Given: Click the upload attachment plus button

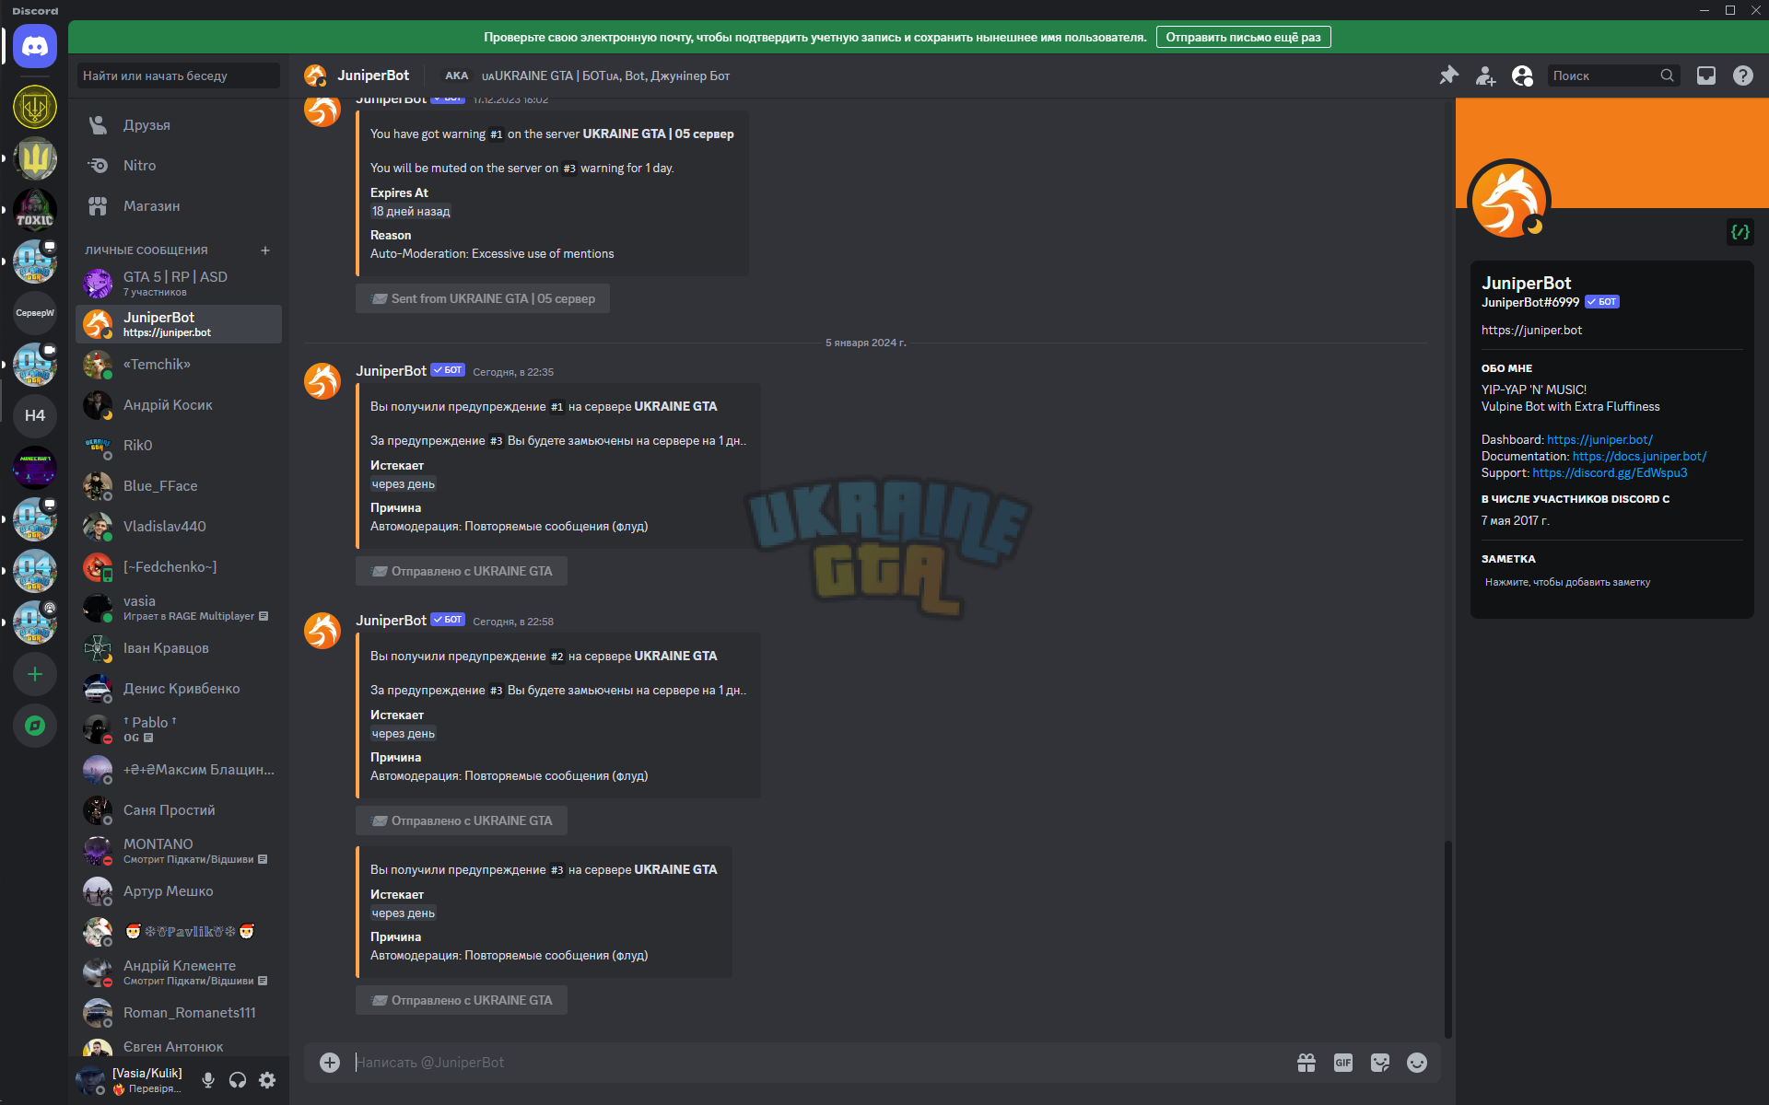Looking at the screenshot, I should [x=330, y=1063].
